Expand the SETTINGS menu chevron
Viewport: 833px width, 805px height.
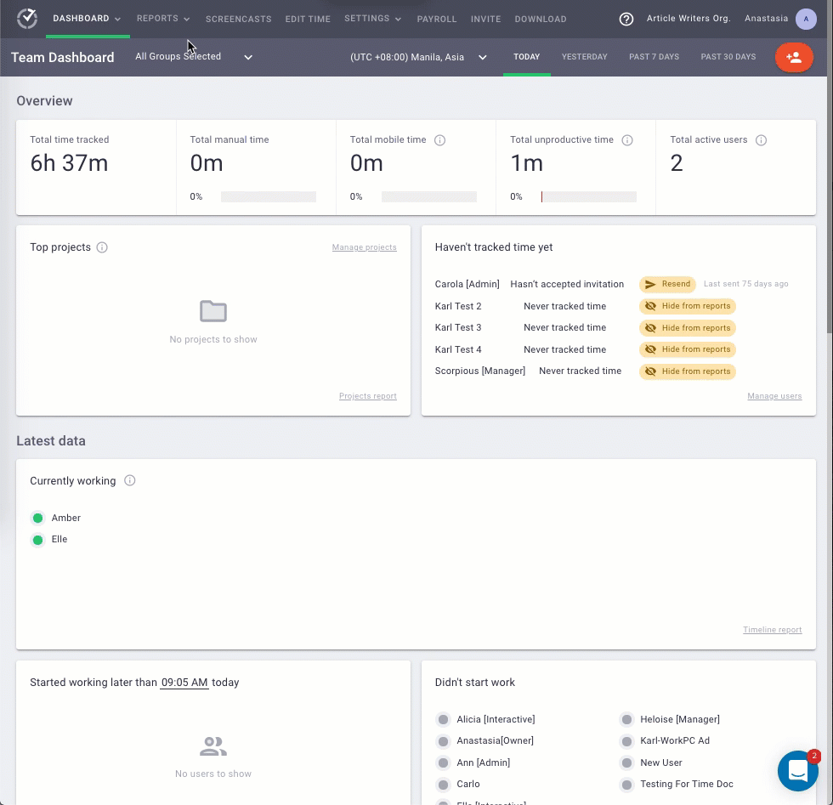coord(398,19)
